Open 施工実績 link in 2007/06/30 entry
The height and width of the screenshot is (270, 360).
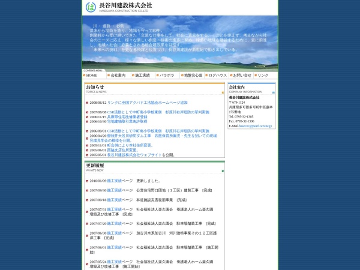point(115,233)
